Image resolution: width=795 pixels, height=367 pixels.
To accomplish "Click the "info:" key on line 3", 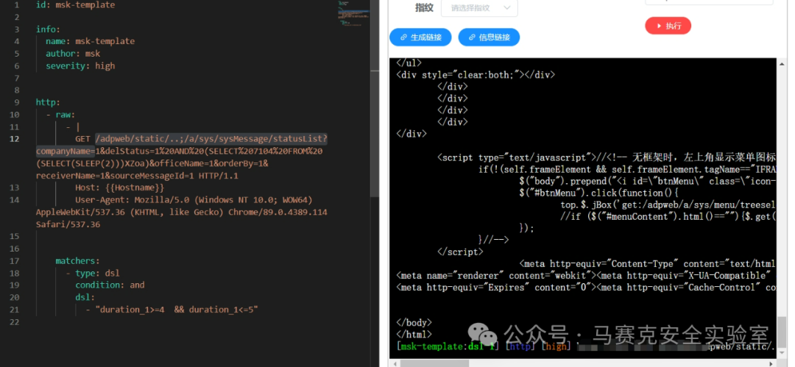I will tap(48, 29).
